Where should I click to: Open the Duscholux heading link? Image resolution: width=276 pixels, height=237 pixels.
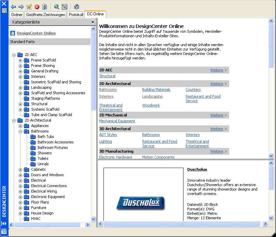point(197,169)
